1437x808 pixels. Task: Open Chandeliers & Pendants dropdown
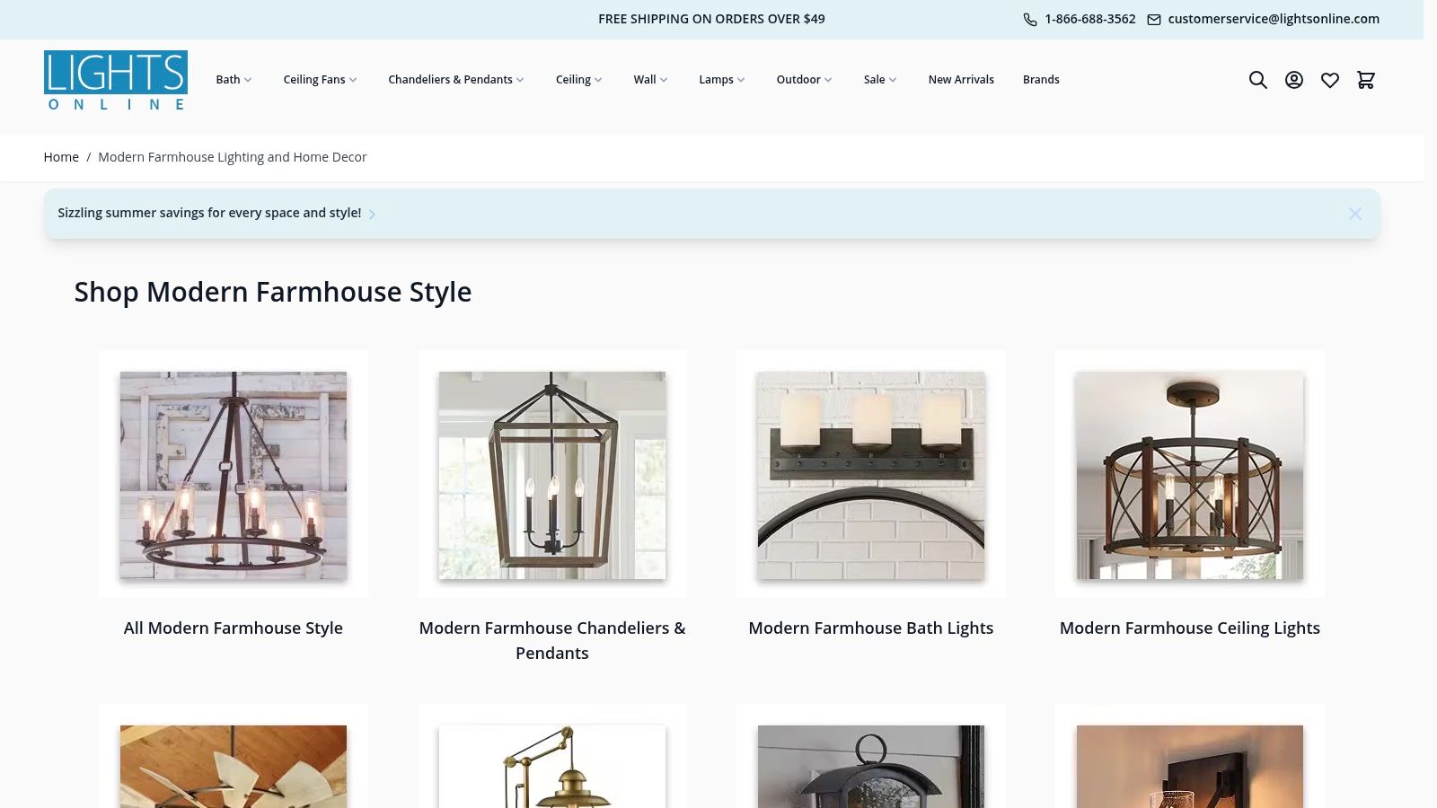455,80
